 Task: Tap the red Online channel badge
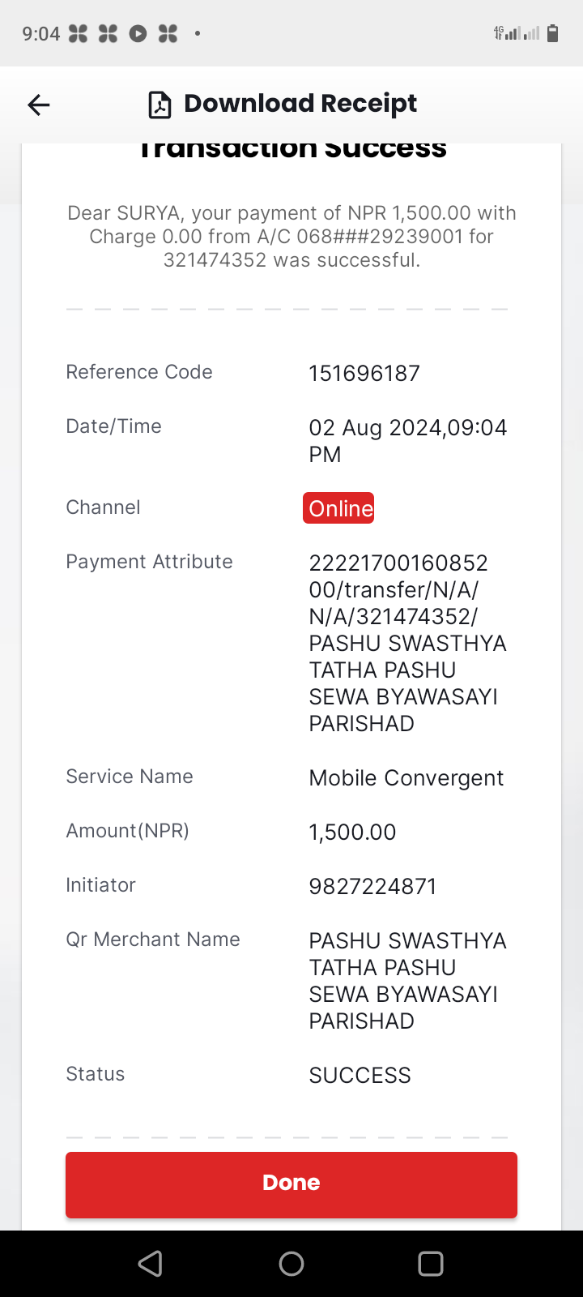click(x=338, y=508)
